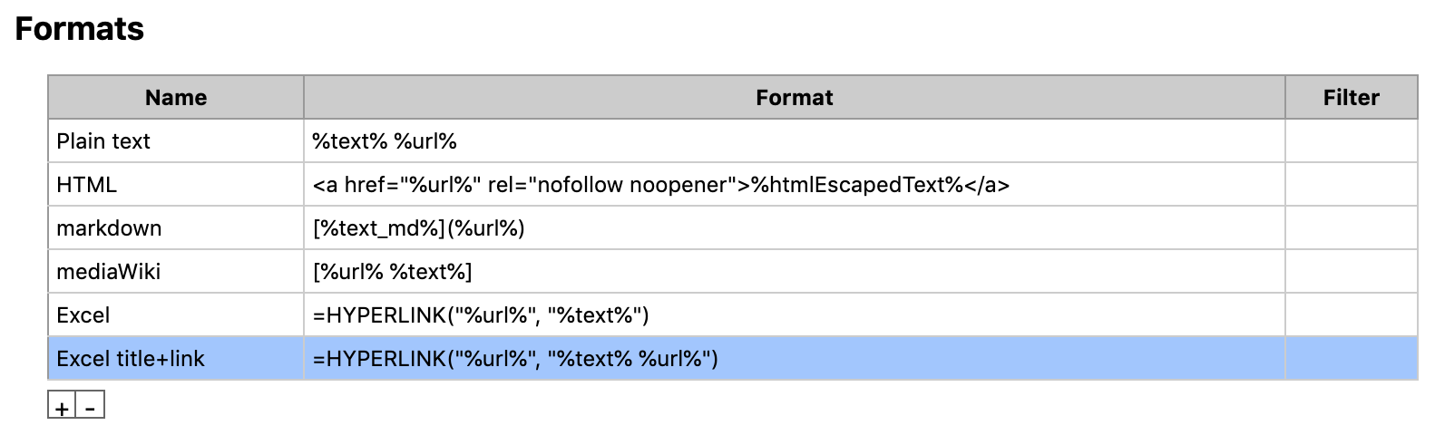Viewport: 1435px width, 435px height.
Task: Select the HTML name cell
Action: (x=87, y=185)
